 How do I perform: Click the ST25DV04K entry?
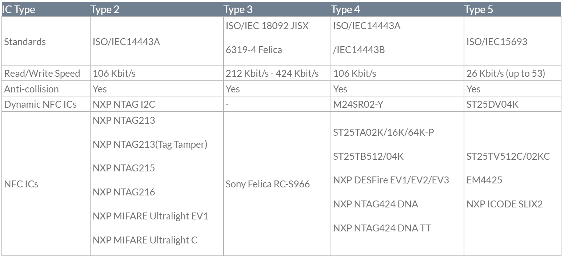[492, 104]
